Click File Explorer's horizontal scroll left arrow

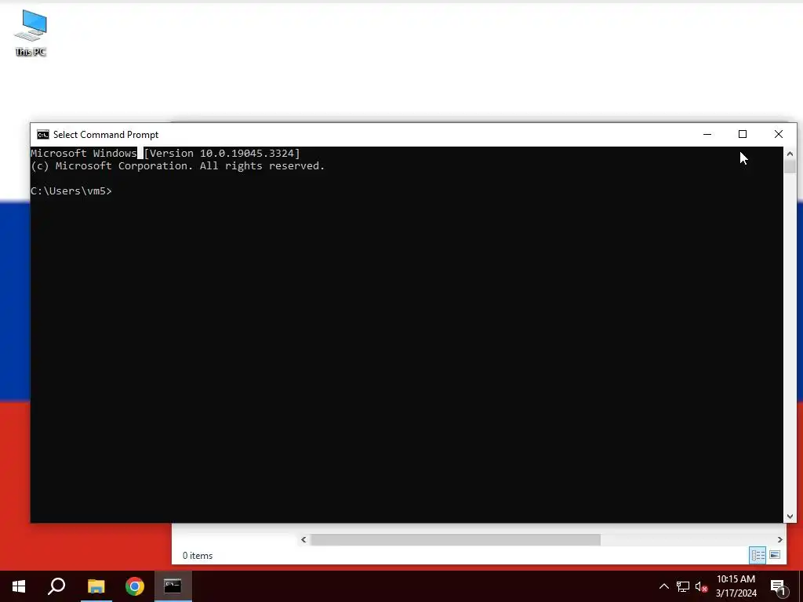(x=303, y=539)
